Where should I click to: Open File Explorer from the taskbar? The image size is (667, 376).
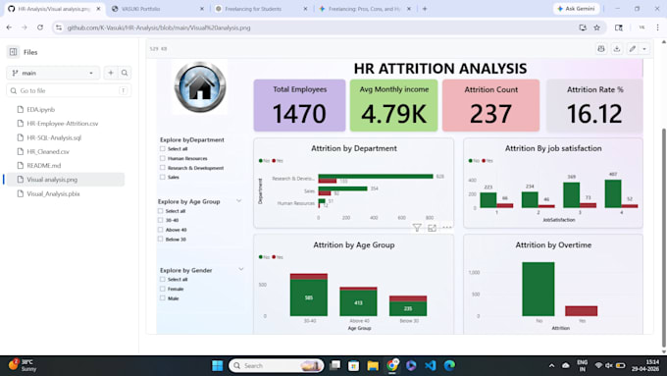pyautogui.click(x=373, y=365)
